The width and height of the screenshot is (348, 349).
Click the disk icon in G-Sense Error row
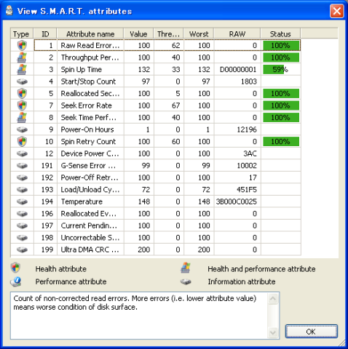pos(22,166)
